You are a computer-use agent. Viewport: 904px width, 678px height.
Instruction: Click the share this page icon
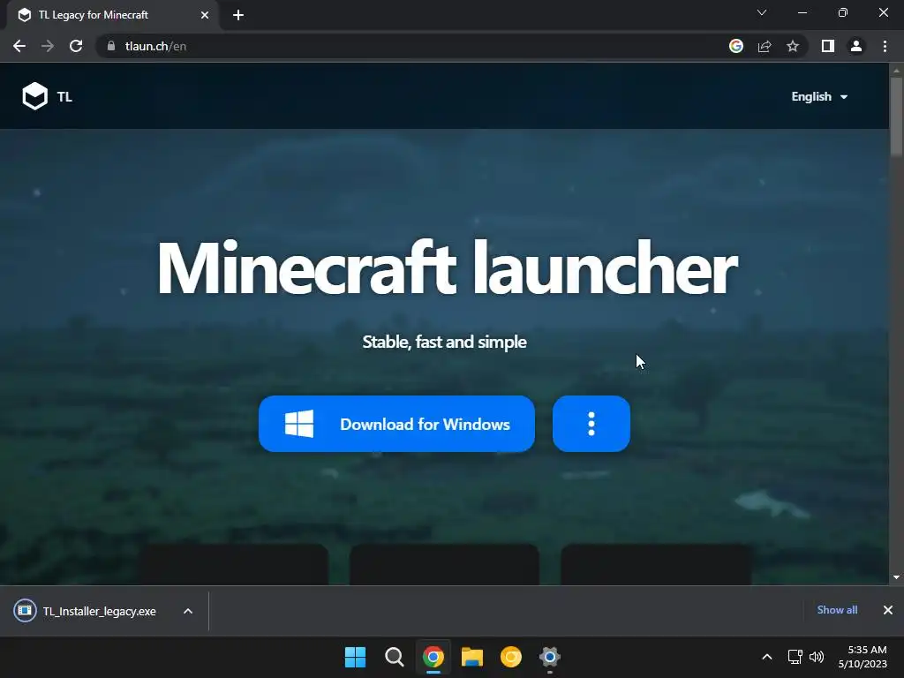coord(765,46)
